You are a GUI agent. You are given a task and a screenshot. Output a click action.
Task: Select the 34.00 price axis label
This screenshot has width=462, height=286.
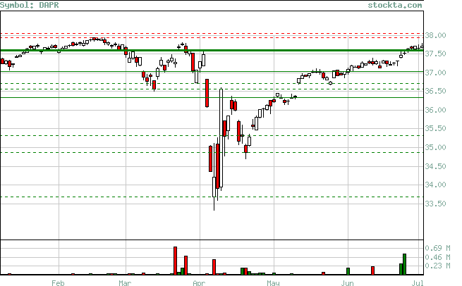(435, 185)
